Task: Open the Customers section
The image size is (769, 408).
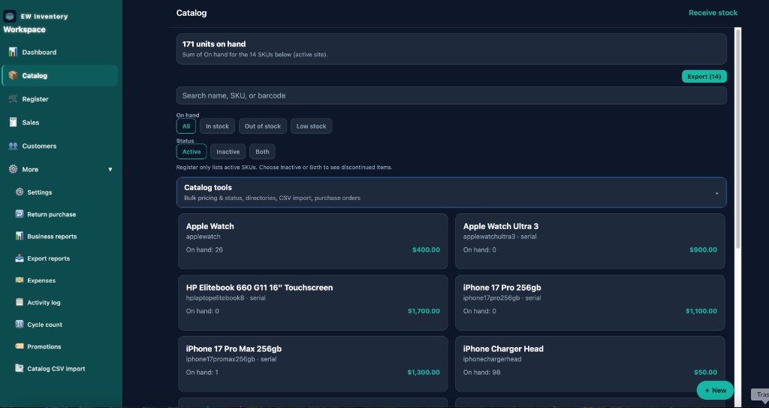Action: 59,146
